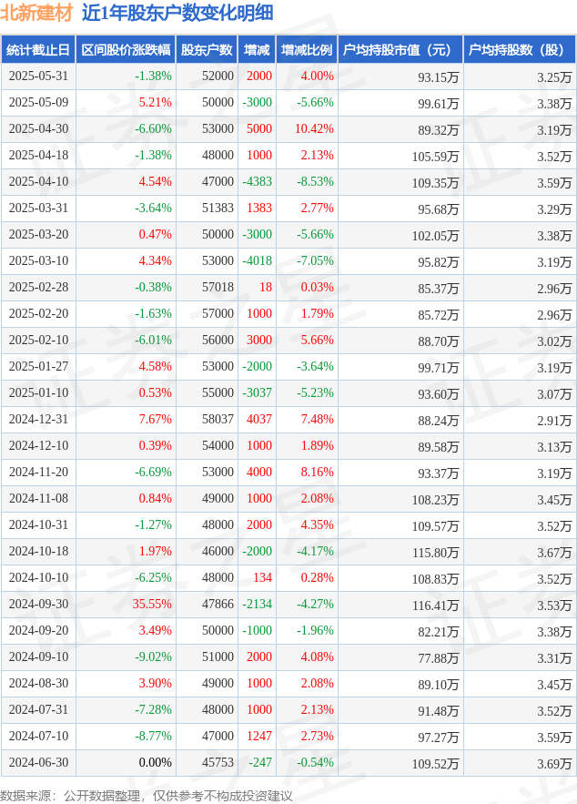Click the -9.02% price change cell

click(153, 656)
